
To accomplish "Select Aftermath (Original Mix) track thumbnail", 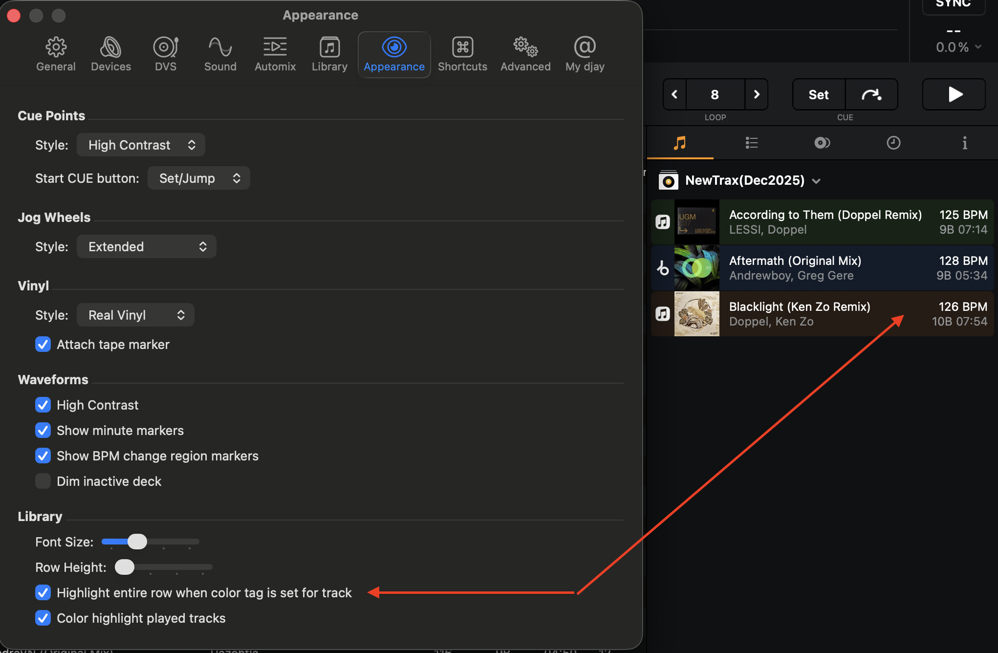I will [x=696, y=268].
